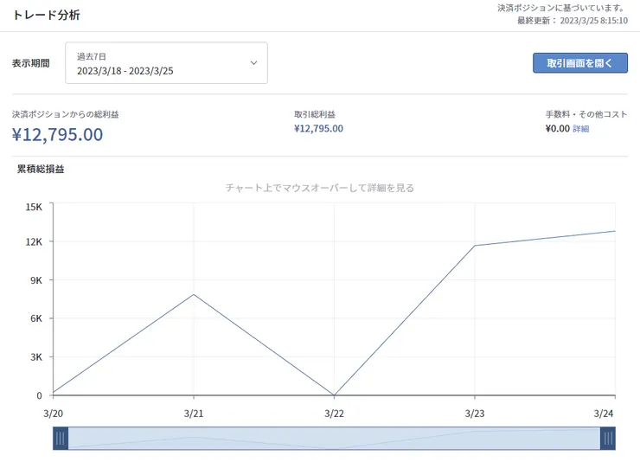
Task: Click the right handle of the range slider
Action: point(607,439)
